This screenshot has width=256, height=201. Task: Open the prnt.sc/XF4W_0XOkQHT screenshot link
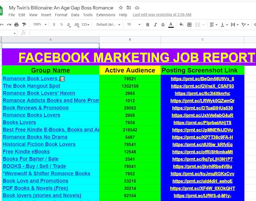[x=202, y=189]
